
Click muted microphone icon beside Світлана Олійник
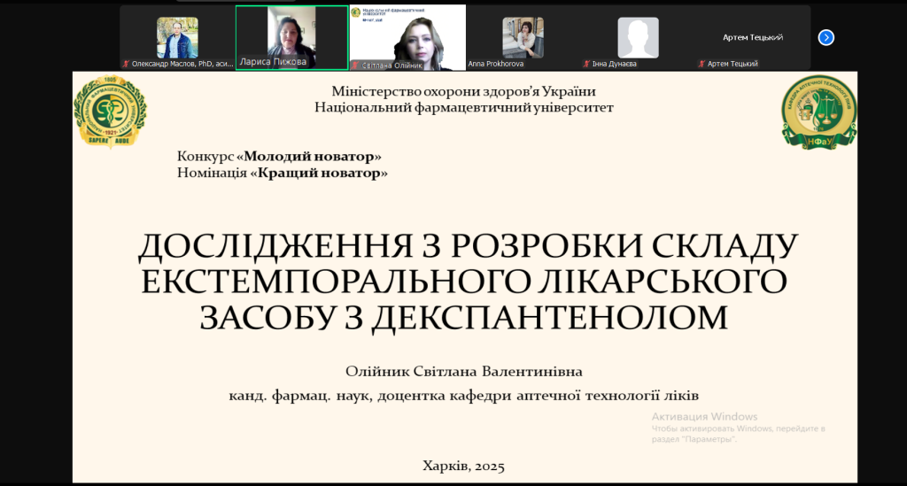pyautogui.click(x=356, y=66)
